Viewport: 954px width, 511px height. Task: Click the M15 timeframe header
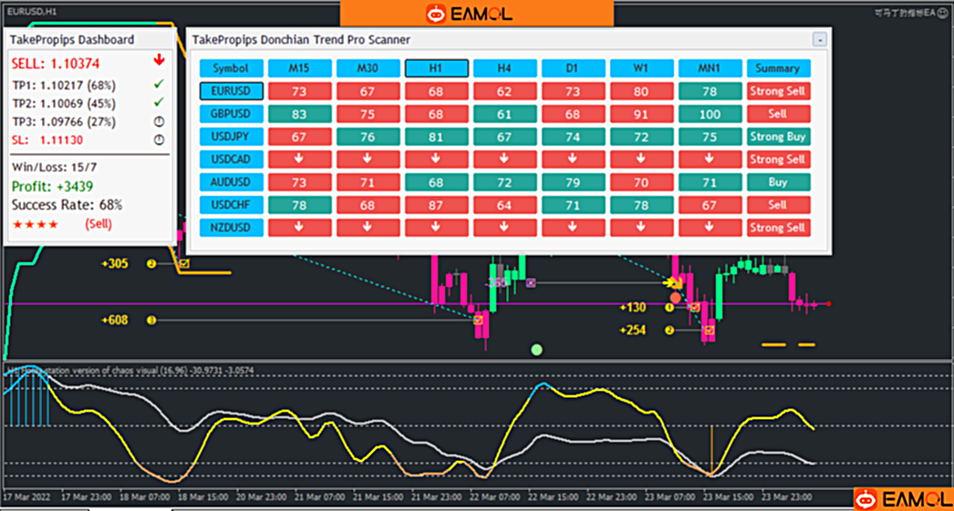[299, 68]
